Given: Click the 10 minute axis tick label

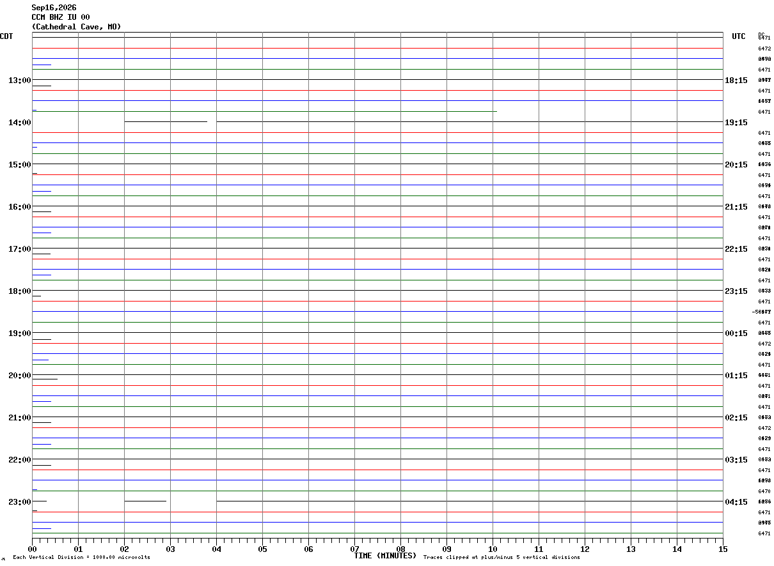Looking at the screenshot, I should click(x=493, y=549).
